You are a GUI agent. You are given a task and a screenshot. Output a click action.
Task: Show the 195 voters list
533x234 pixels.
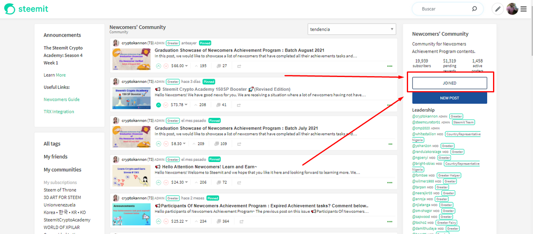(x=200, y=66)
